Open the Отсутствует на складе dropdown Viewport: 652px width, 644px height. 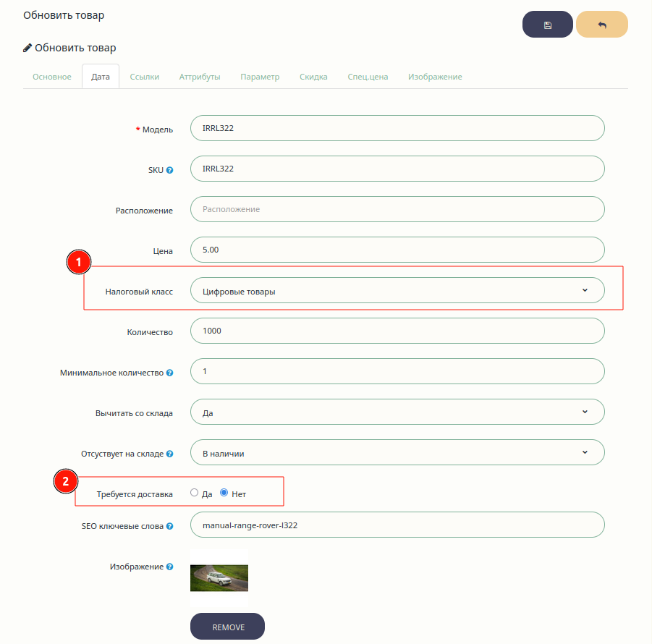pyautogui.click(x=397, y=452)
